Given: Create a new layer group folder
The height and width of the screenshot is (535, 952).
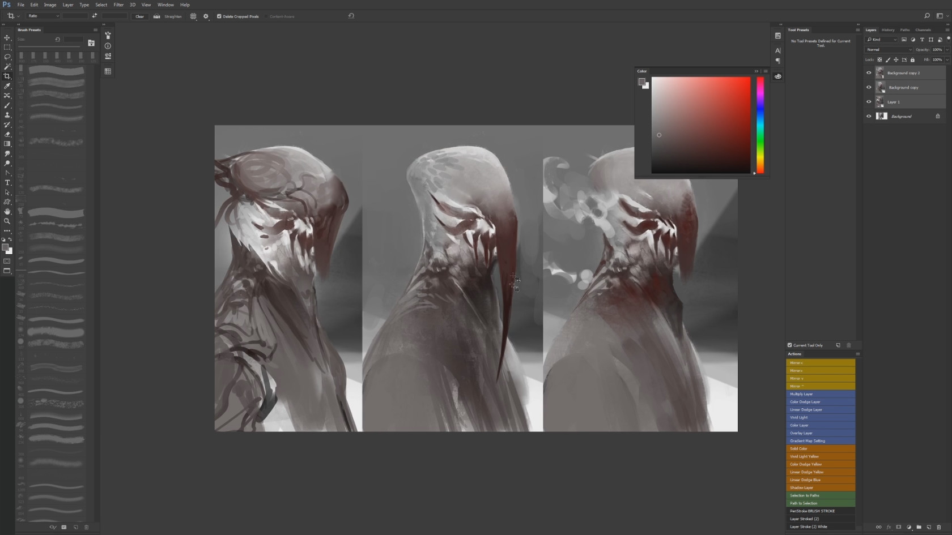Looking at the screenshot, I should 919,527.
